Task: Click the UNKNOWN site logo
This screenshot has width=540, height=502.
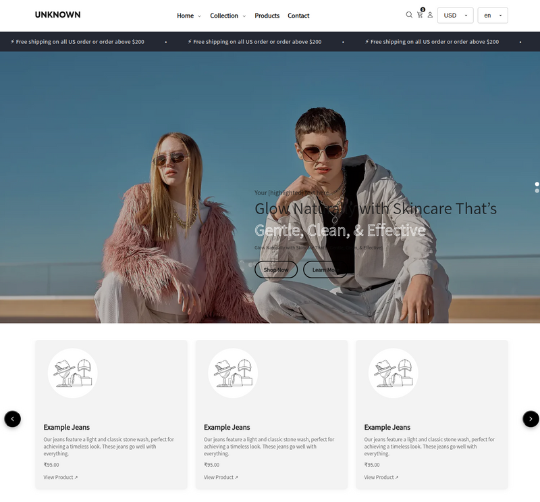Action: coord(57,15)
